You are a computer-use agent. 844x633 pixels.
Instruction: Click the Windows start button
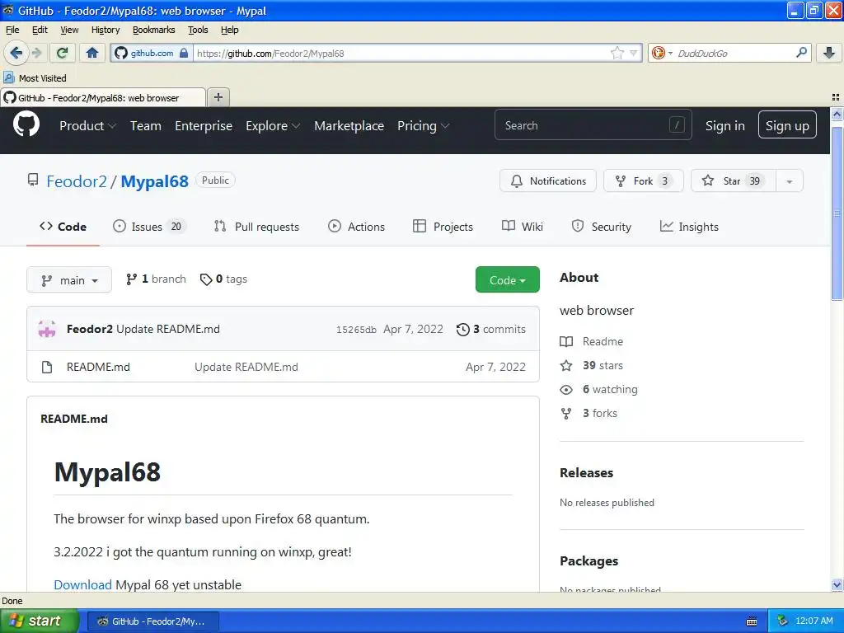[39, 621]
